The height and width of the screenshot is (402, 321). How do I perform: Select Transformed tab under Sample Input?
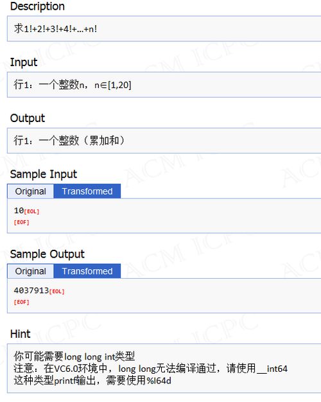pos(87,191)
